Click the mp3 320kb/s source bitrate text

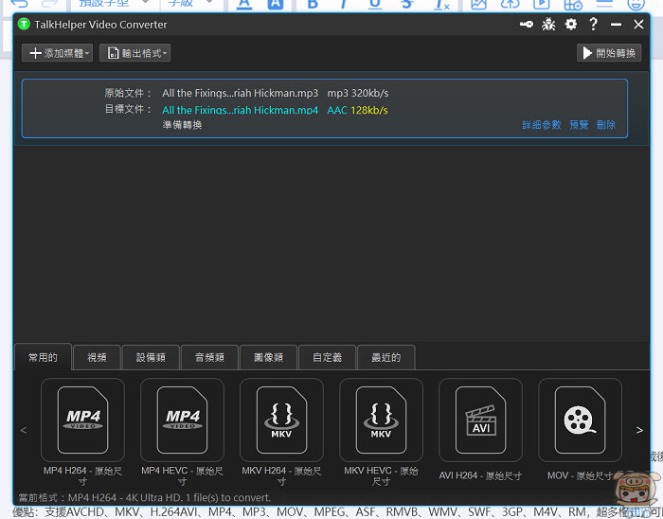click(358, 93)
